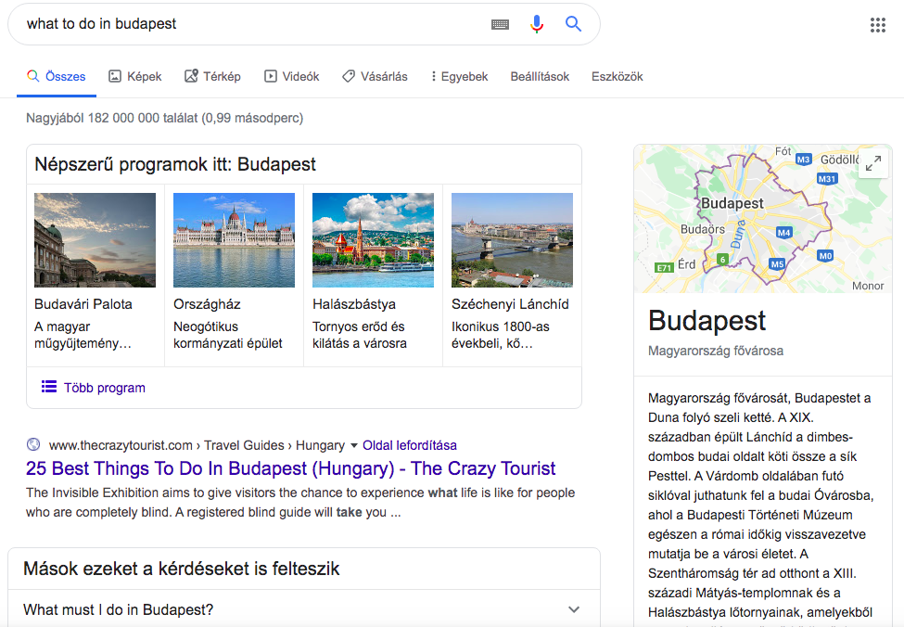
Task: Click the Országház title
Action: (207, 304)
